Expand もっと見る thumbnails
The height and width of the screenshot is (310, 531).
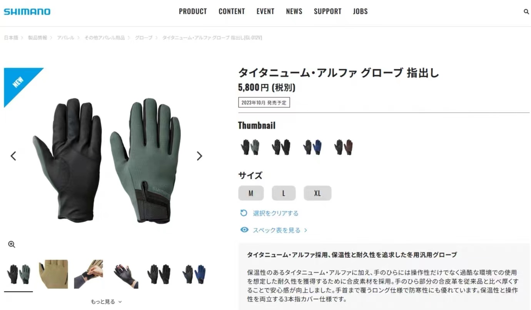pos(106,302)
